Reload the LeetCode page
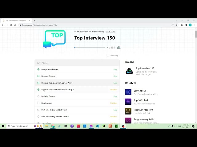197x147 pixels. pyautogui.click(x=11, y=25)
